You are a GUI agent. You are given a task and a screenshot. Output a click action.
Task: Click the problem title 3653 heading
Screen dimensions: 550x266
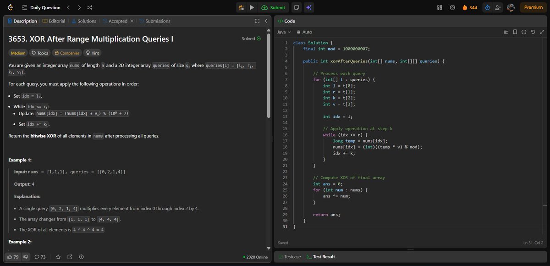click(91, 39)
